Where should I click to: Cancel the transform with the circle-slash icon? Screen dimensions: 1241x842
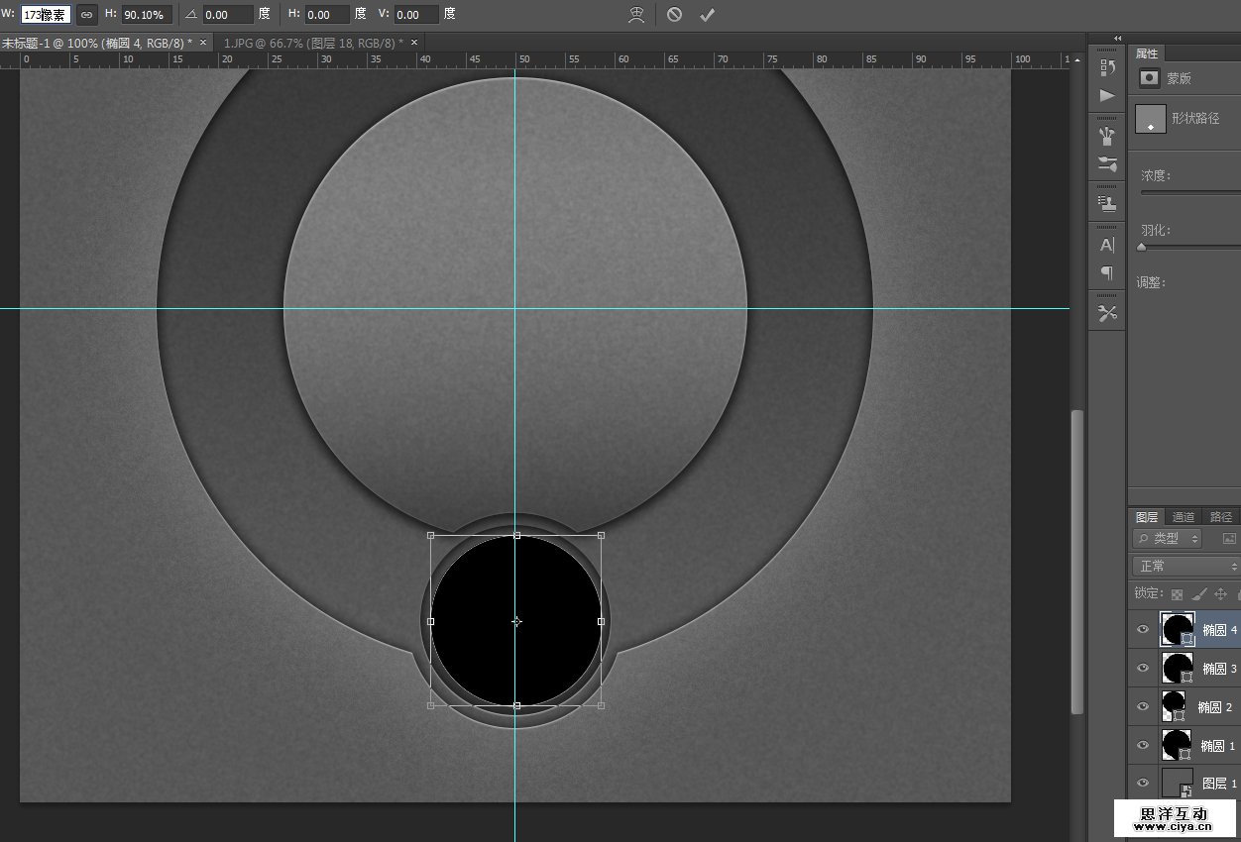click(x=674, y=15)
